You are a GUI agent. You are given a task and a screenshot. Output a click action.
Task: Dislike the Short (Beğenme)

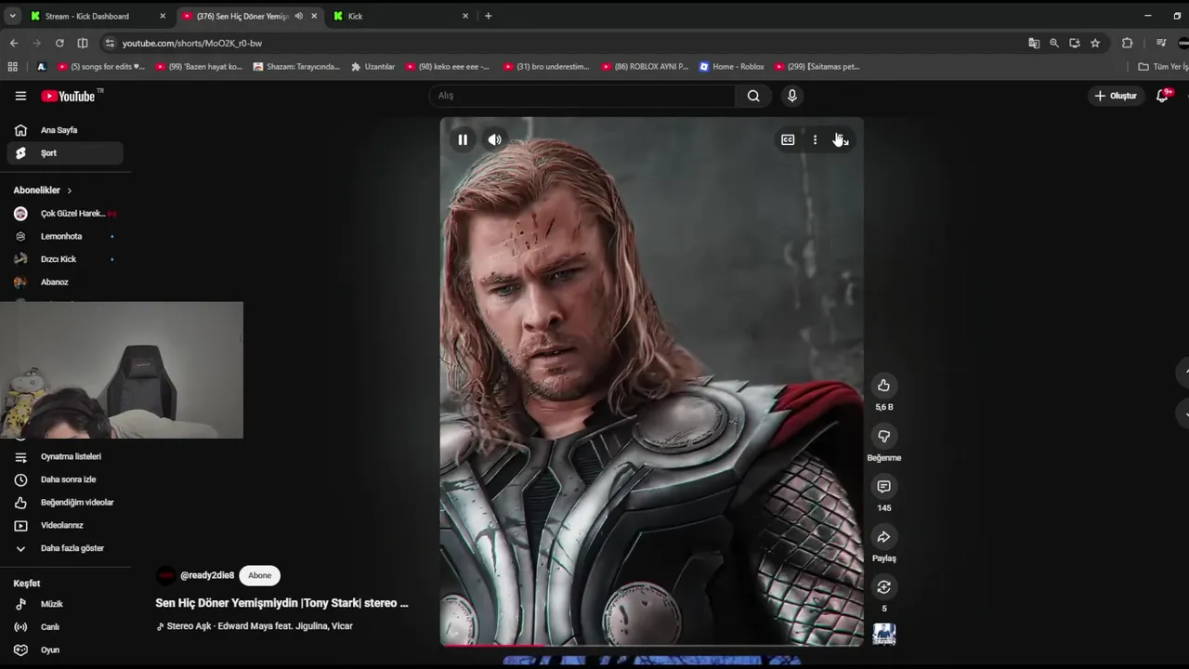[883, 436]
